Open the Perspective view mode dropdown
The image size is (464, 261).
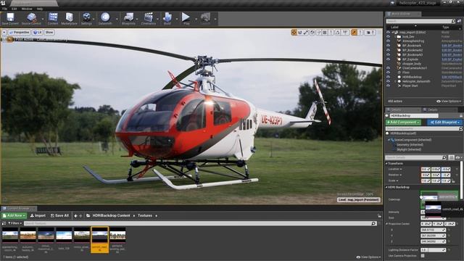click(20, 32)
